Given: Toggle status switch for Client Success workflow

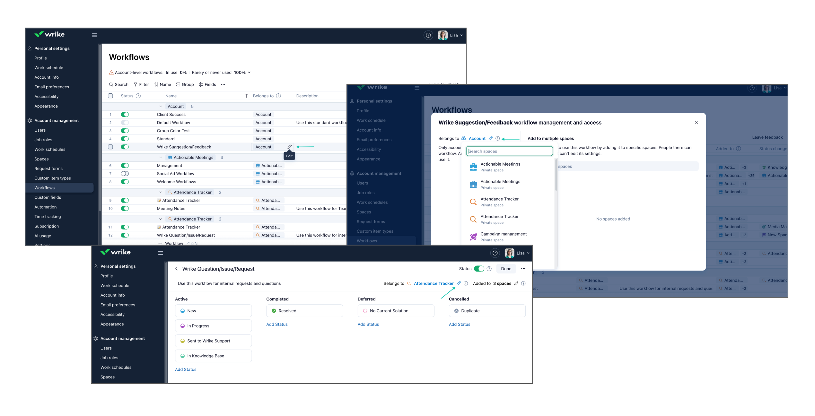Looking at the screenshot, I should click(125, 115).
